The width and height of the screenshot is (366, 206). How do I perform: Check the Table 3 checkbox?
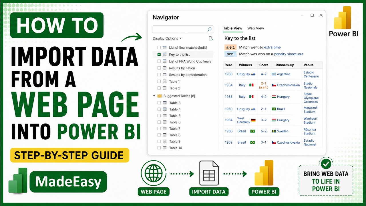159,103
